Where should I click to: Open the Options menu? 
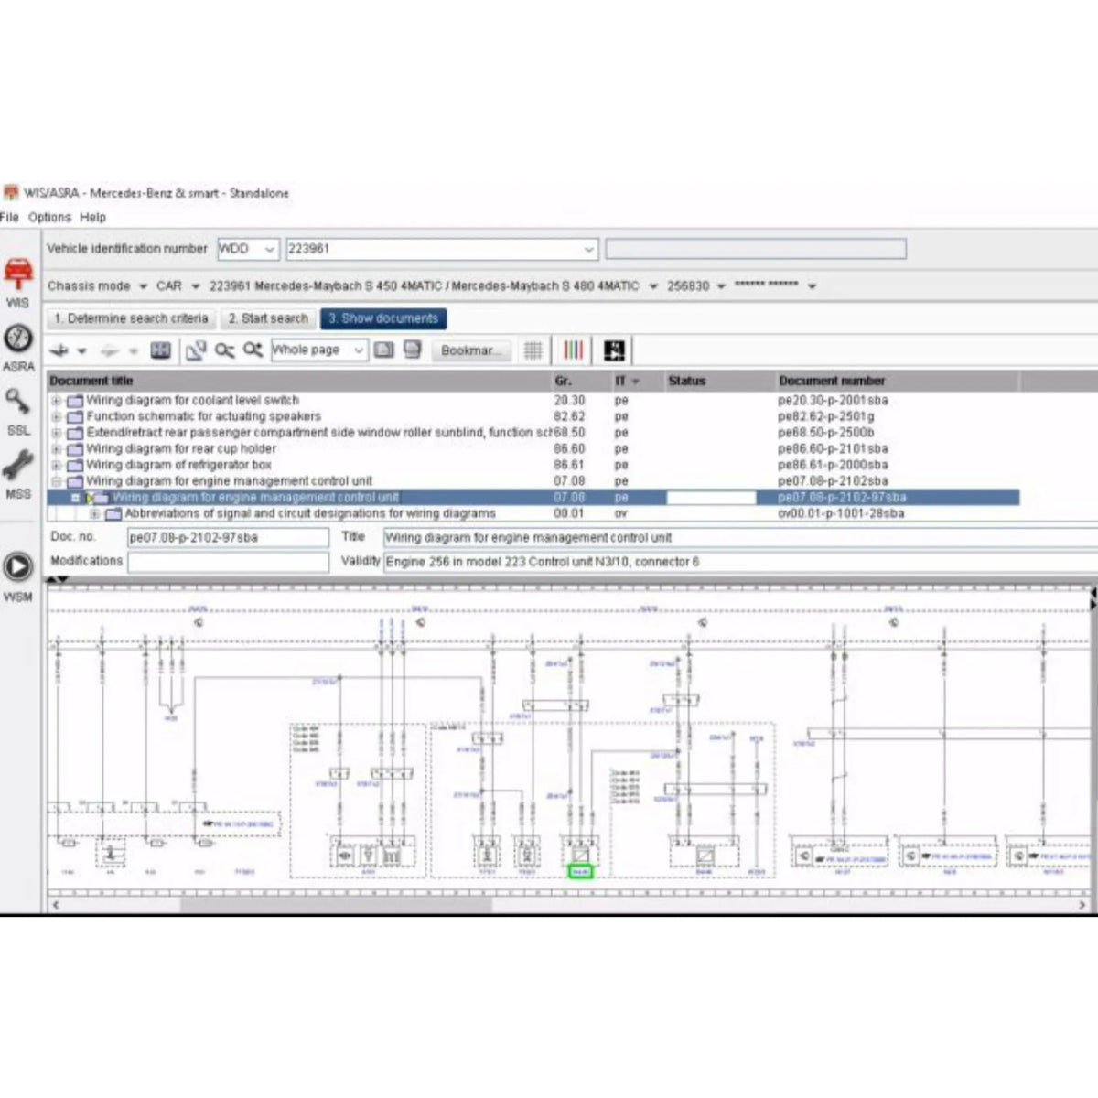tap(49, 217)
